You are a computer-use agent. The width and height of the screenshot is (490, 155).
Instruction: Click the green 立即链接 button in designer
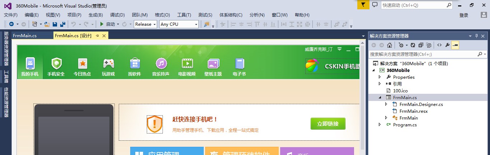[x=328, y=124]
